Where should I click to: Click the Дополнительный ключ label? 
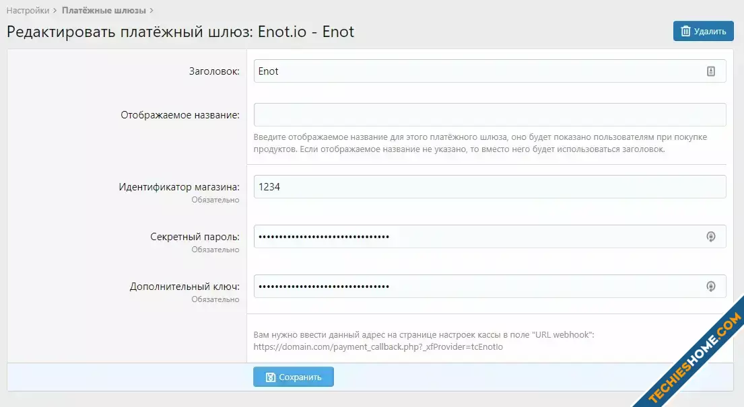pos(184,287)
